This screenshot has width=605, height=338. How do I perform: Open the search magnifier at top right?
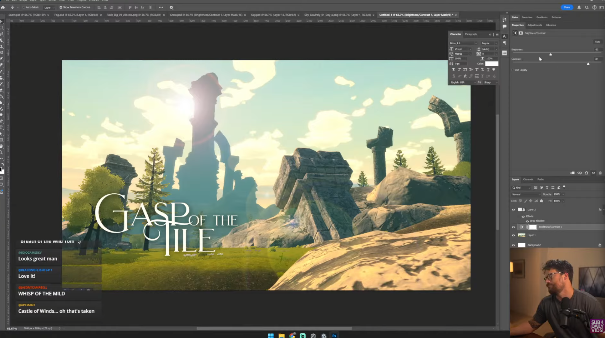(587, 7)
